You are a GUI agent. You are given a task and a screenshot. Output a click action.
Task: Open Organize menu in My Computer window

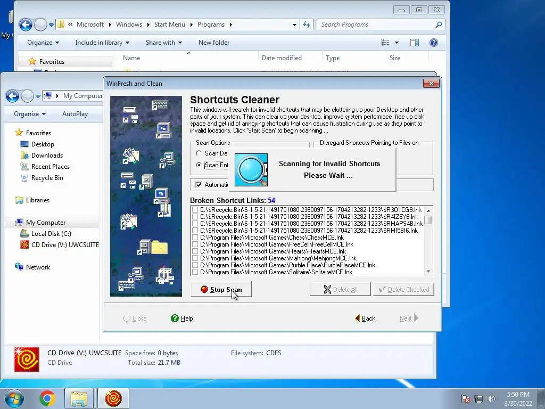tap(30, 114)
